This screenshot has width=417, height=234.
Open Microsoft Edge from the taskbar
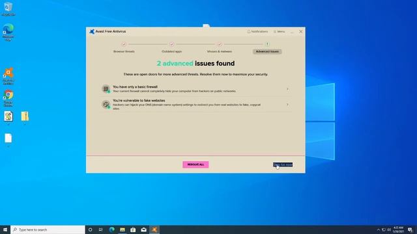tap(111, 229)
